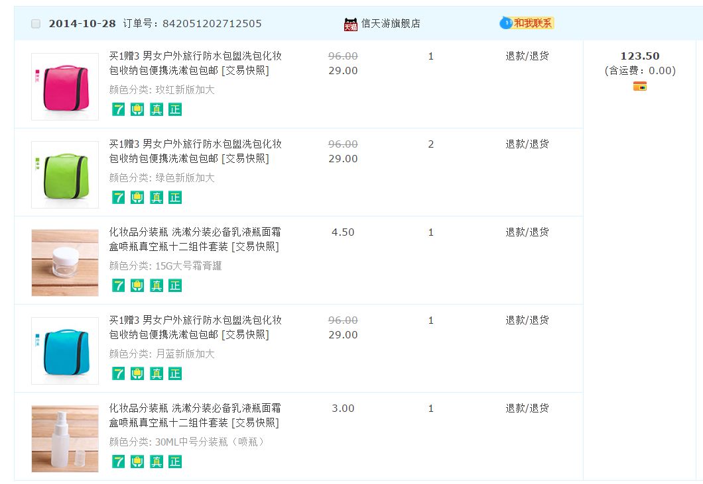Click the shield guarantee icon on 玫红新版加大 row

137,109
